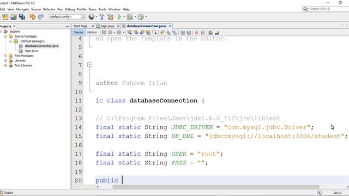The width and height of the screenshot is (349, 196).
Task: Click Shift Line Right icon
Action: (189, 33)
